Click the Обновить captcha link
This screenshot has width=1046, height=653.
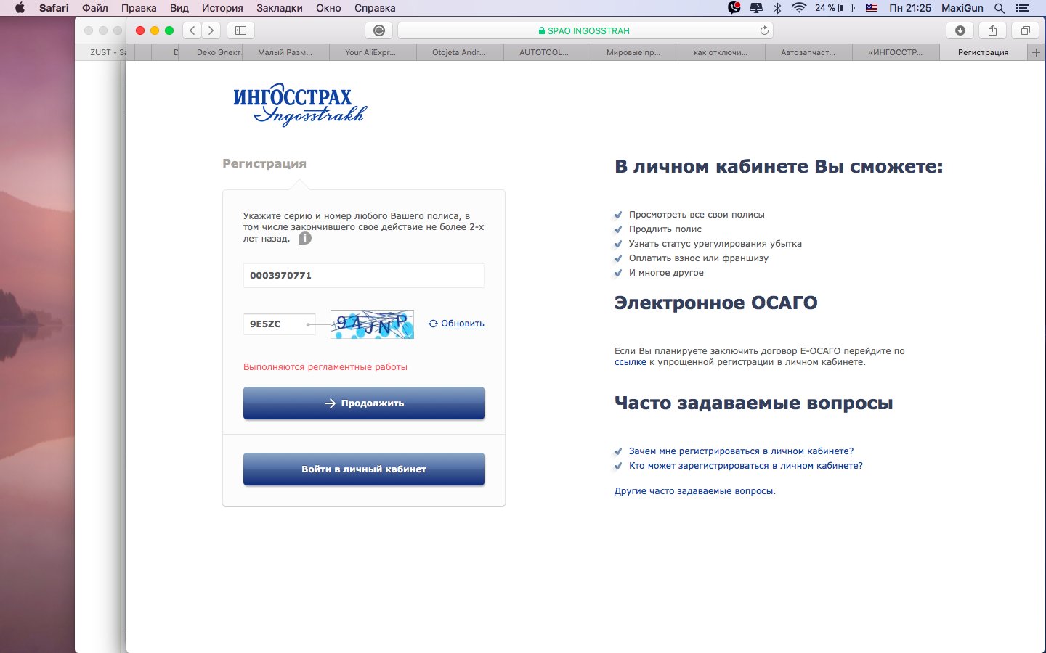click(462, 324)
